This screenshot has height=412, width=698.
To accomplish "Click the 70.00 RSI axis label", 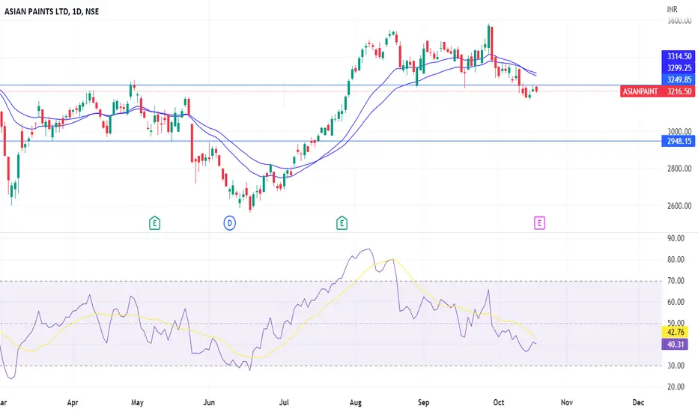I will pos(676,281).
